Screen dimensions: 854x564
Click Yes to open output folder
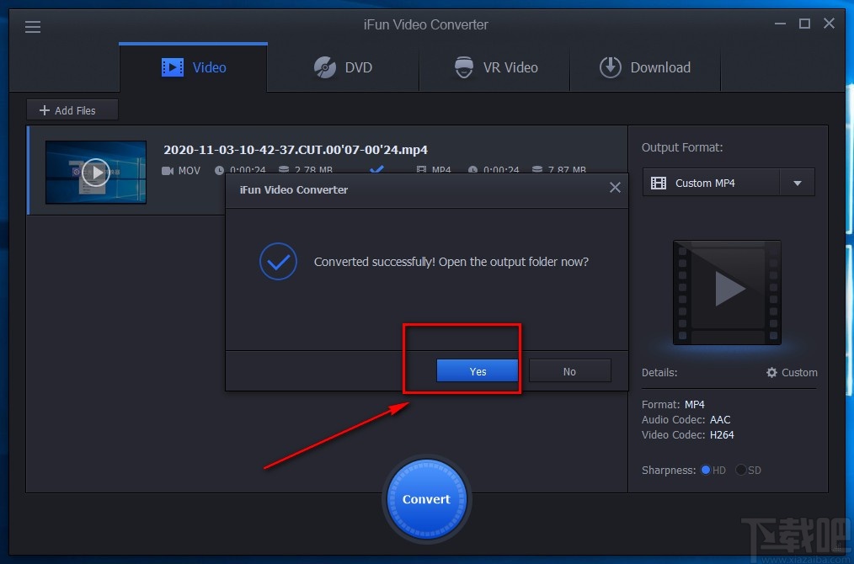point(478,371)
